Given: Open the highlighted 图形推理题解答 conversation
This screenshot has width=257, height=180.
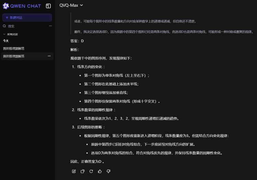Looking at the screenshot, I should point(27,56).
